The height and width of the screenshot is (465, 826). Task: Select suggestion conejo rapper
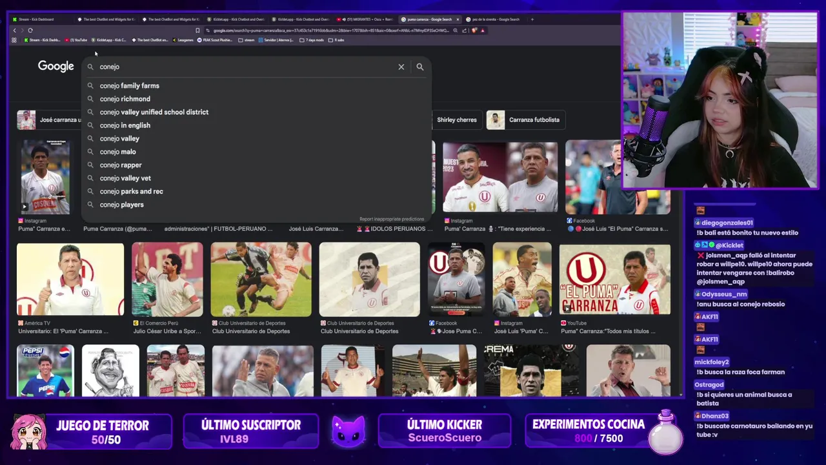pos(256,165)
